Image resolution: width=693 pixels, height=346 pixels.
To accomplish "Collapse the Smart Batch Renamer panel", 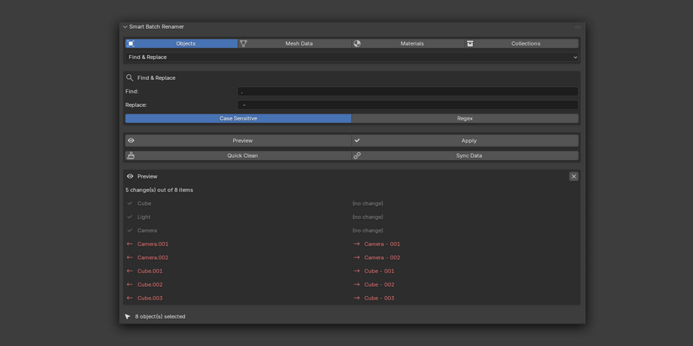I will pos(125,27).
